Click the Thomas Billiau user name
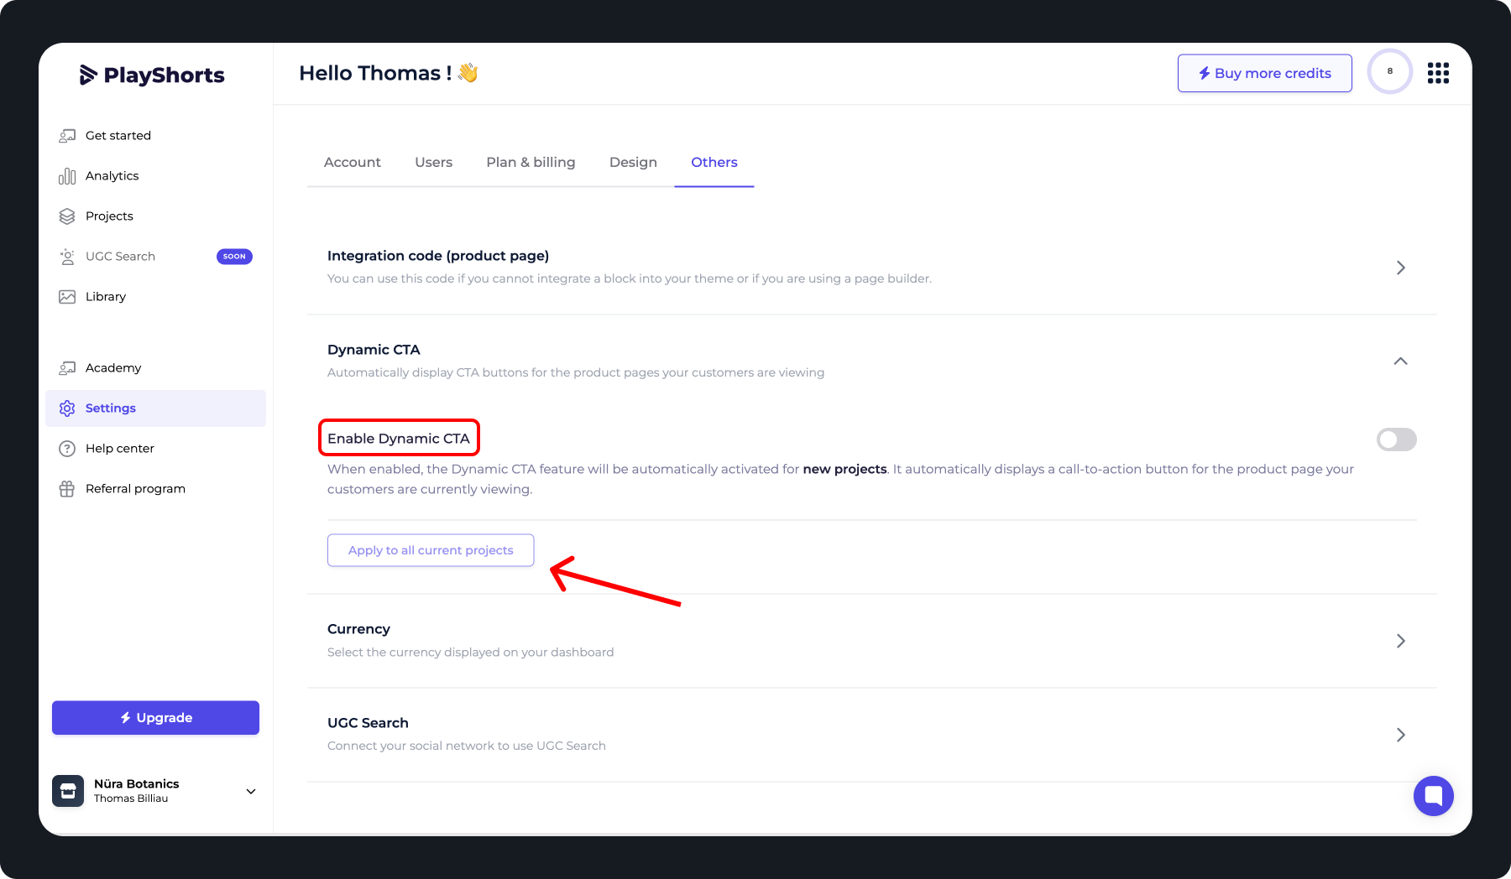This screenshot has width=1511, height=879. [131, 798]
